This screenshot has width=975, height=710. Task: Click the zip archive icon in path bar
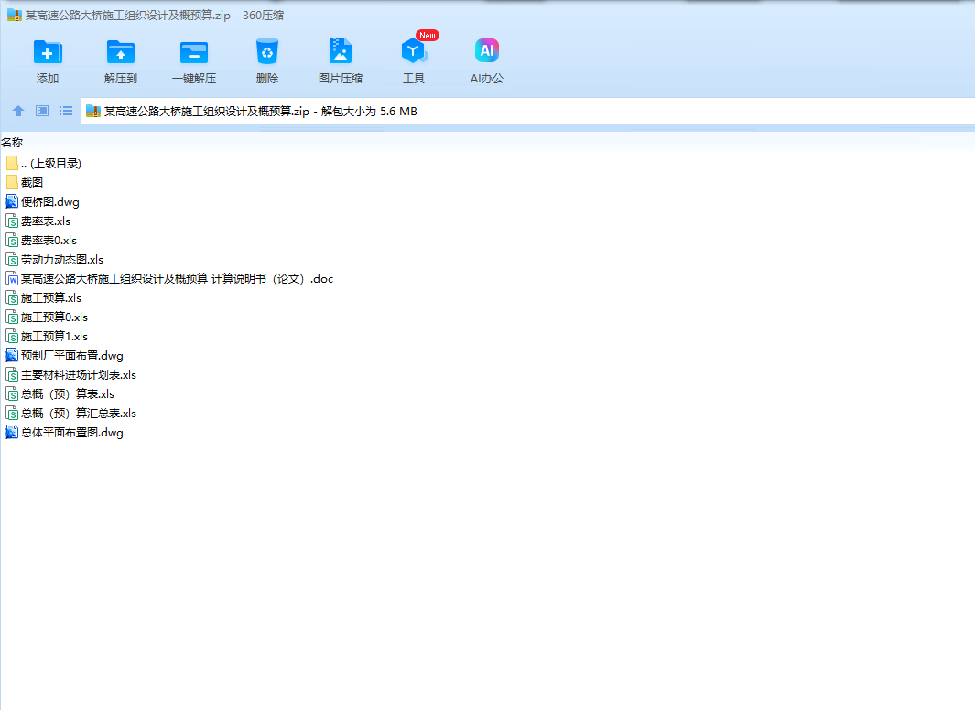[93, 112]
